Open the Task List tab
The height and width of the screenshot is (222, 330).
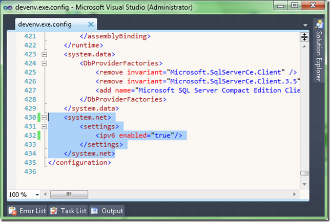pyautogui.click(x=69, y=211)
